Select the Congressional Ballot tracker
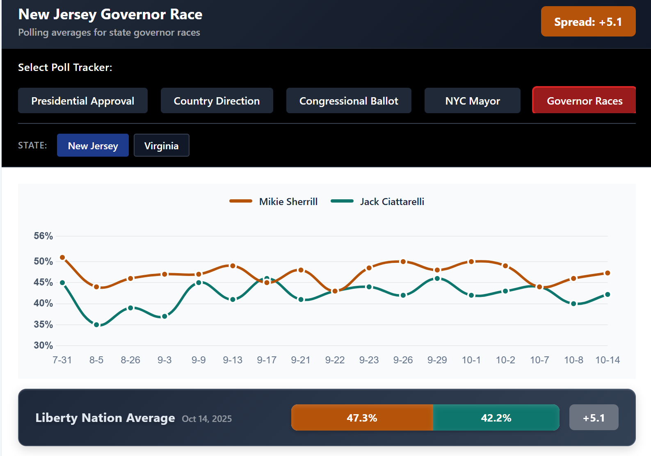 tap(348, 101)
